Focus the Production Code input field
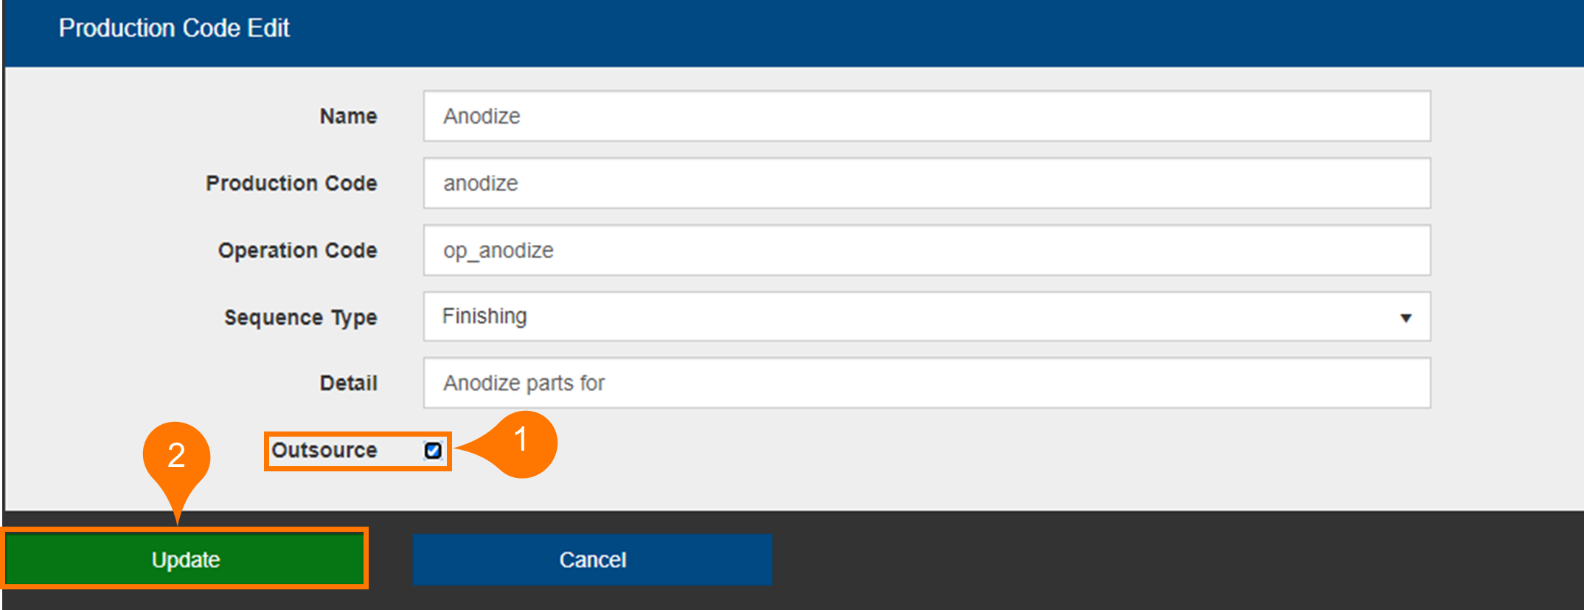 pyautogui.click(x=925, y=183)
